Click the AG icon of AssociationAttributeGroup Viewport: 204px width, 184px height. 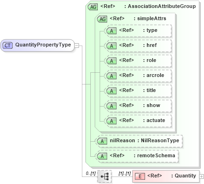93,7
